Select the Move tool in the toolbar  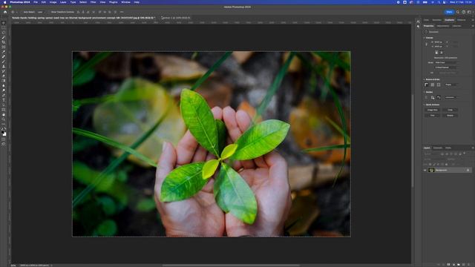click(x=4, y=23)
